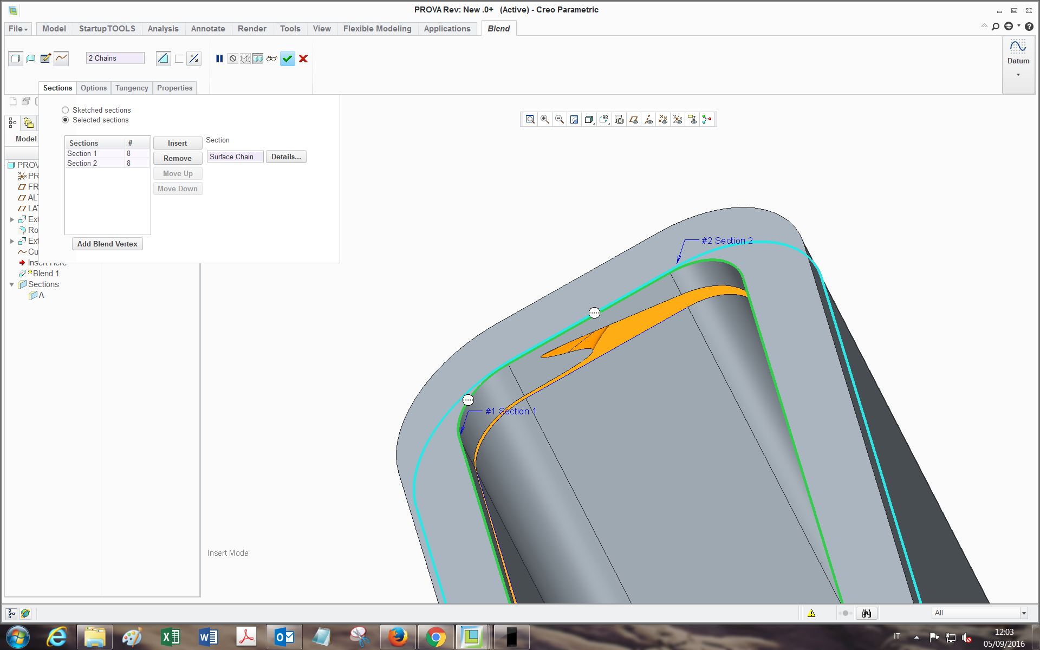Select Section 1 row in table

point(107,153)
